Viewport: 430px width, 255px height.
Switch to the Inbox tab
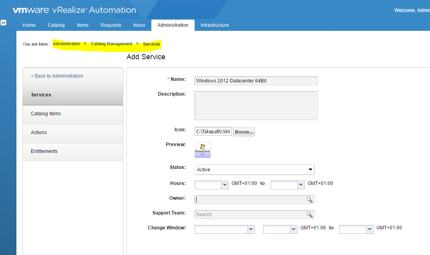[139, 25]
